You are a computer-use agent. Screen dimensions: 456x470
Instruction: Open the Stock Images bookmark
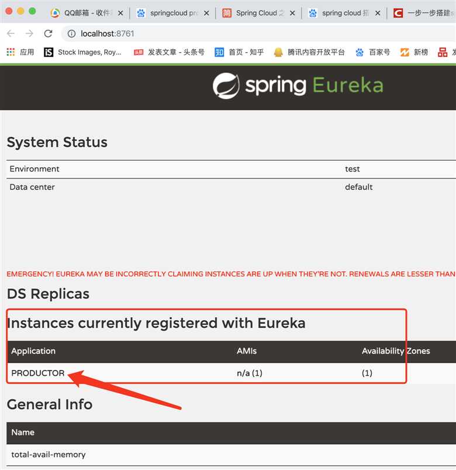[x=82, y=52]
